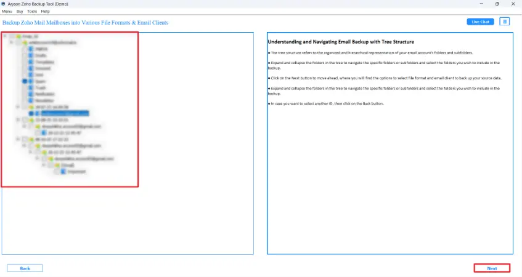Open the Buy menu

coord(20,11)
